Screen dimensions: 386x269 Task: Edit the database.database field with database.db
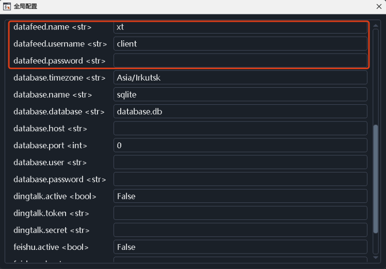pyautogui.click(x=240, y=112)
